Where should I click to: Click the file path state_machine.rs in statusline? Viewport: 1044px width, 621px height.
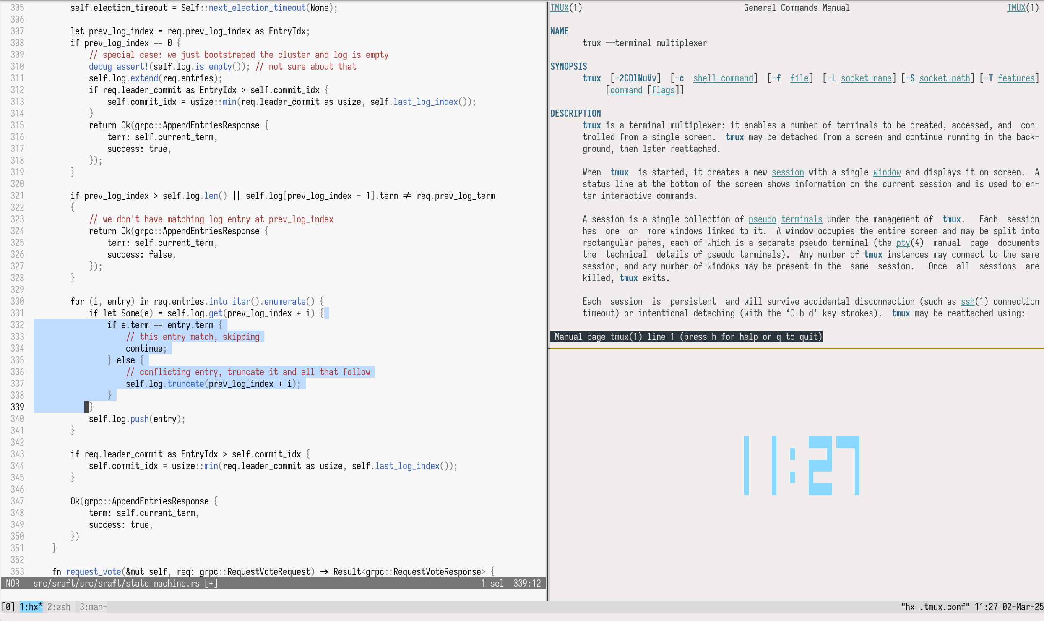click(x=117, y=583)
